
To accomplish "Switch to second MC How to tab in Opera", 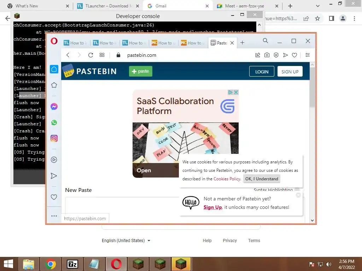I will [193, 43].
